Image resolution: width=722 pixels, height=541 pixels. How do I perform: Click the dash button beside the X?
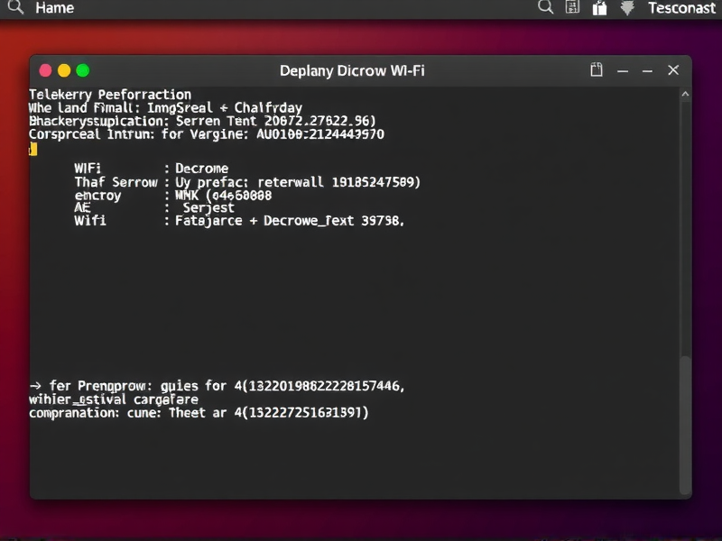tap(647, 70)
